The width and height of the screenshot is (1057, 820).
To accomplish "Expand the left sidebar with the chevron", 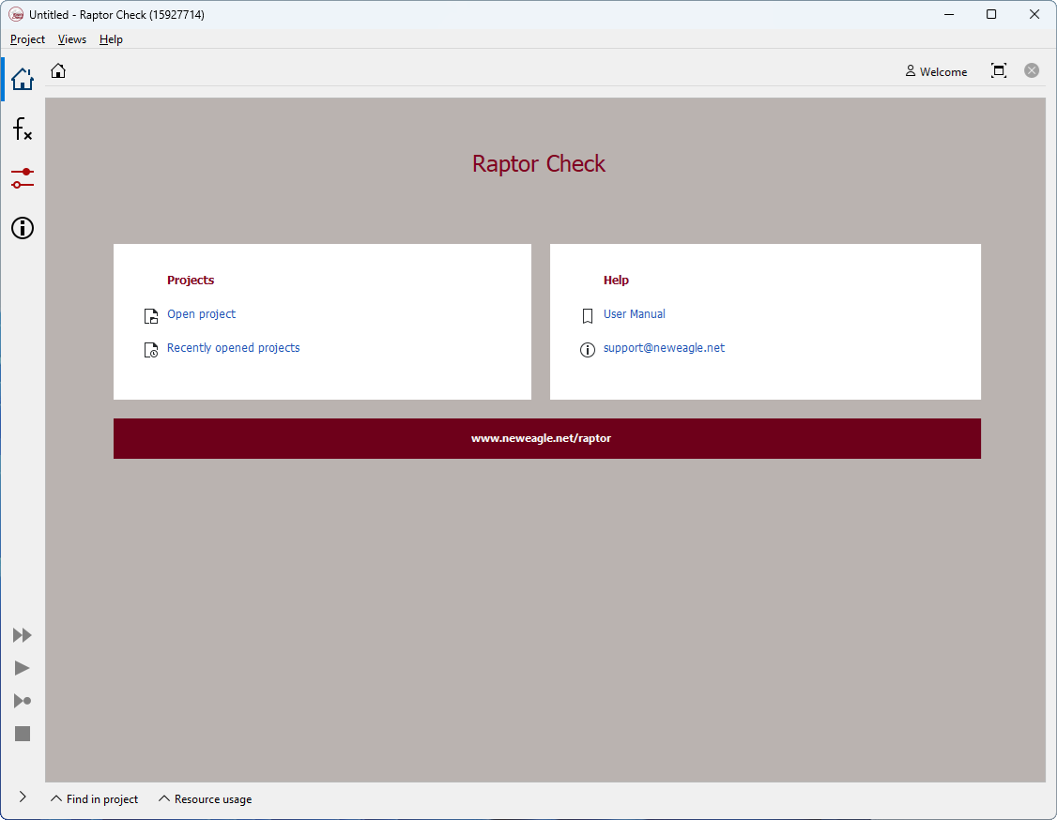I will (23, 797).
